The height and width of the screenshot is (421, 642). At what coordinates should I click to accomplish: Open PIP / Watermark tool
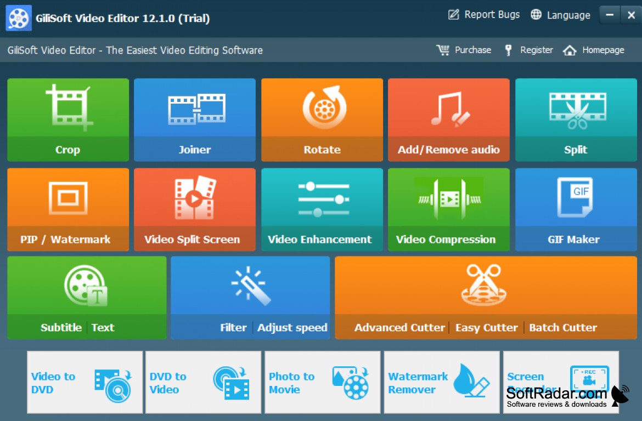(68, 209)
